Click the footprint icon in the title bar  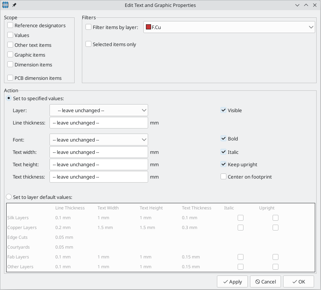pos(5,5)
